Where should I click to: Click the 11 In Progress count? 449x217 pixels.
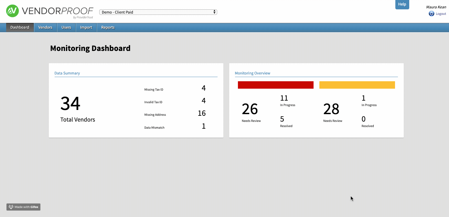tap(284, 98)
